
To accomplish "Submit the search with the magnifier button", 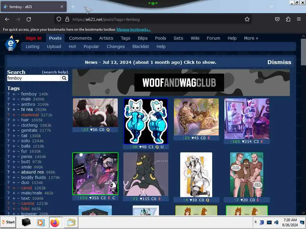I will 64,78.
